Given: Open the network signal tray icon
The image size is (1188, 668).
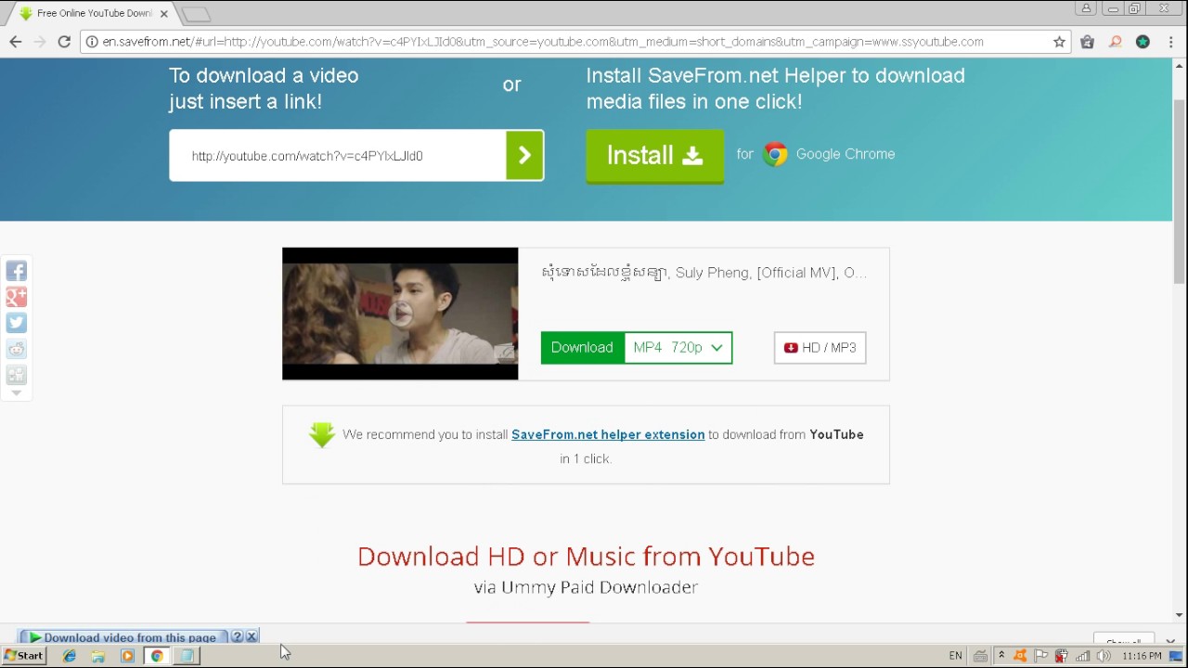Looking at the screenshot, I should [x=1082, y=656].
